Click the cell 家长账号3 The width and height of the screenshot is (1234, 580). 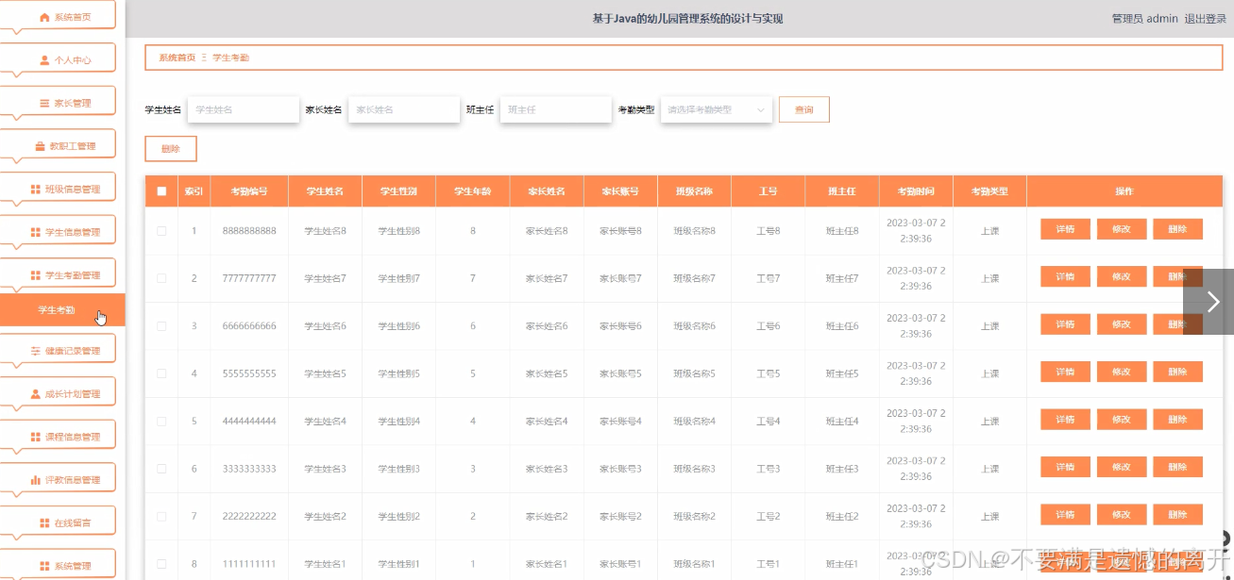point(620,469)
